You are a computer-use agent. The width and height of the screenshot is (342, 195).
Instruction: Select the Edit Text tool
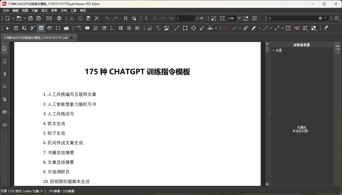pyautogui.click(x=16, y=28)
